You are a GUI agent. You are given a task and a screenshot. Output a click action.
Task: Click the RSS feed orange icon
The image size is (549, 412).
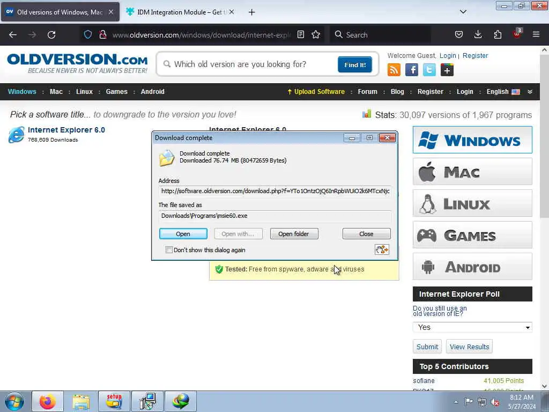coord(394,70)
